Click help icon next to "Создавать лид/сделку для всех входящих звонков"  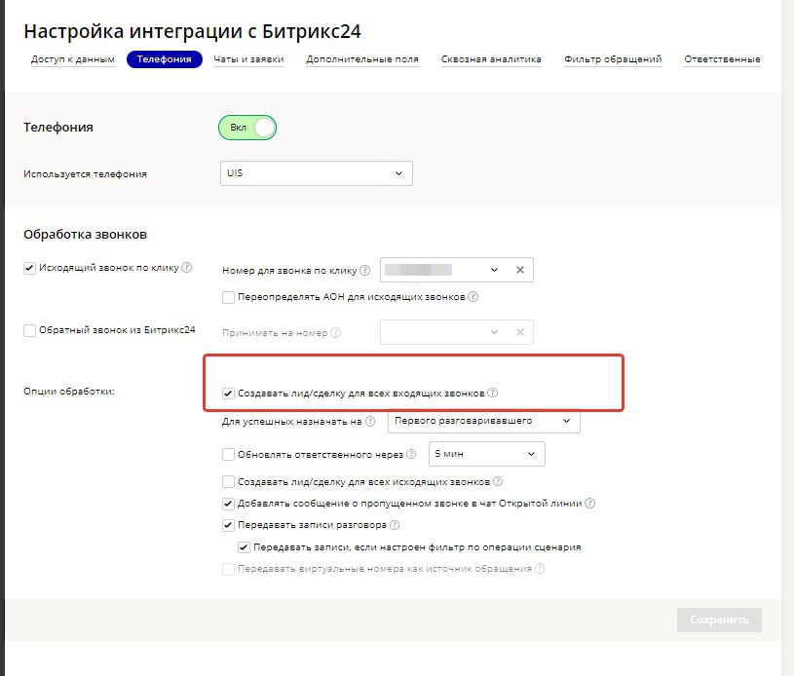[x=493, y=394]
